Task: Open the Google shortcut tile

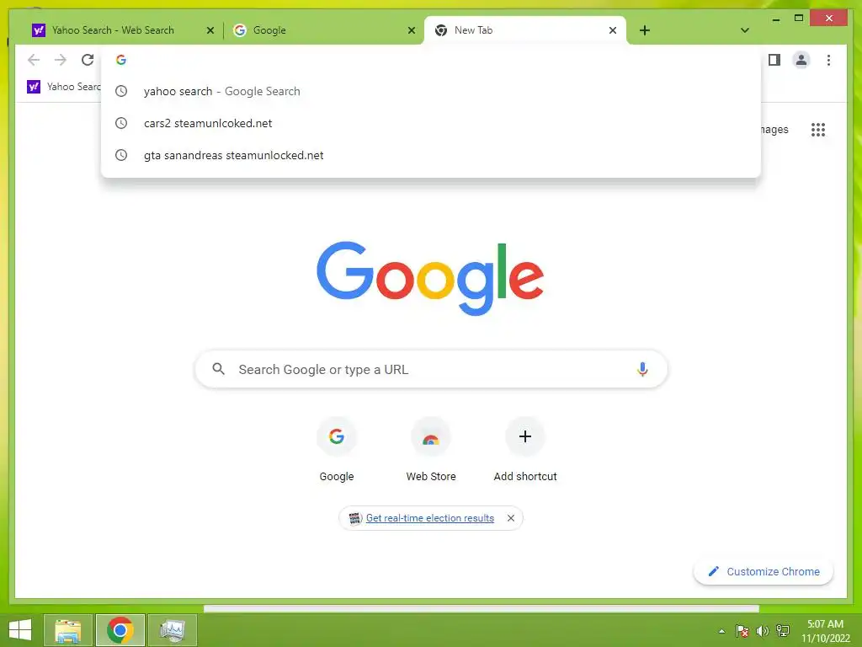Action: 337,449
